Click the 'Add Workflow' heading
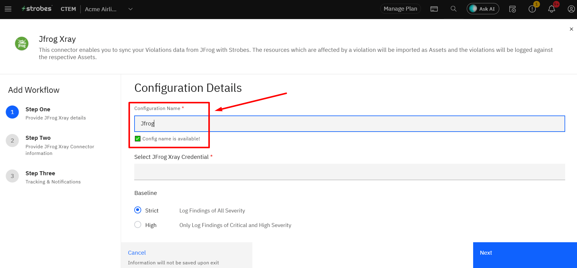 coord(34,90)
